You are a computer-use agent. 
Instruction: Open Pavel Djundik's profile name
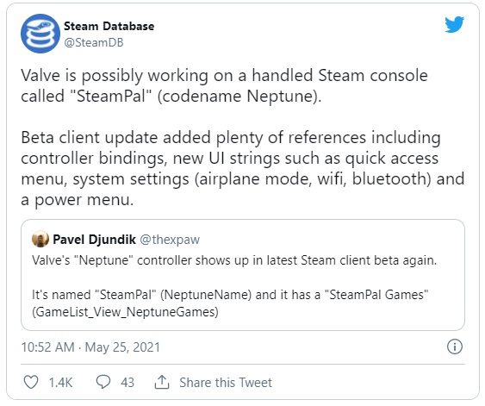[x=95, y=240]
